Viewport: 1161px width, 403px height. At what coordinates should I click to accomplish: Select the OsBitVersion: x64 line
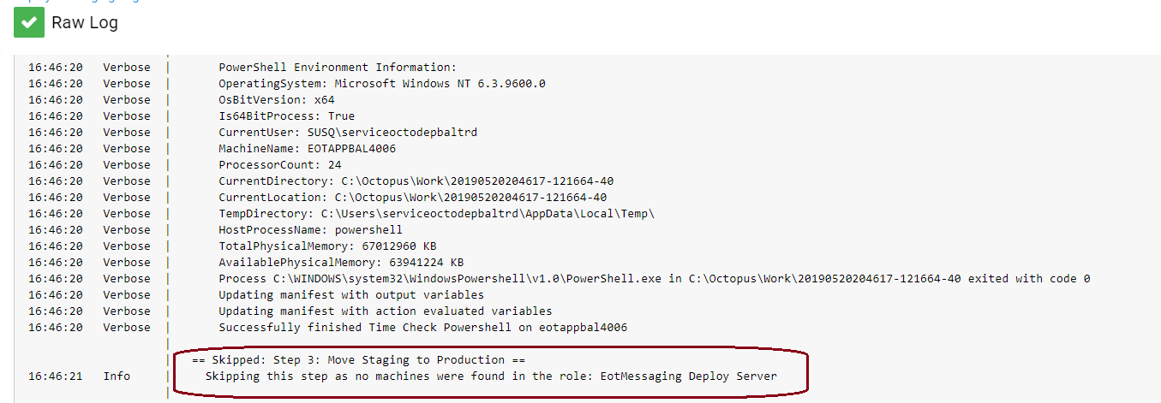click(x=277, y=100)
